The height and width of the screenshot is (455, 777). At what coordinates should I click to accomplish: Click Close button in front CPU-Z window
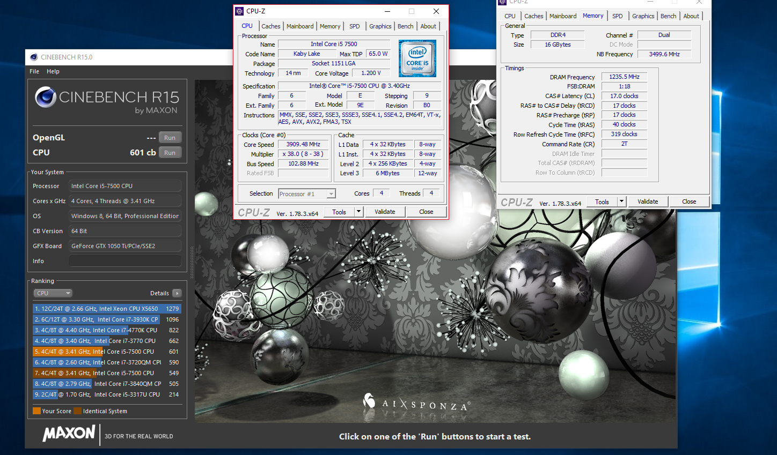[426, 212]
